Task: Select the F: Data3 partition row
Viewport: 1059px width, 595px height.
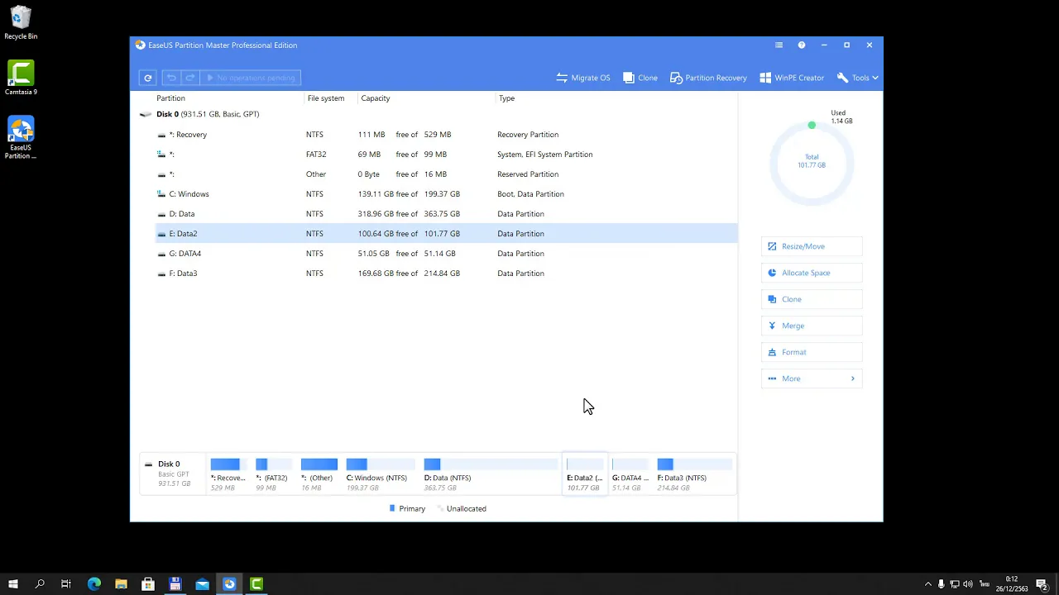Action: [446, 274]
